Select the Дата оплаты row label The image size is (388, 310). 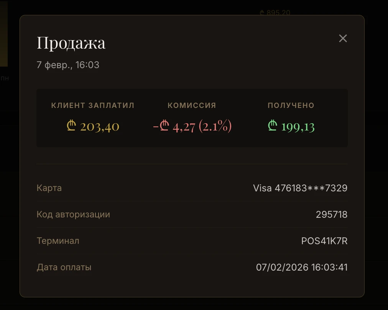click(64, 267)
